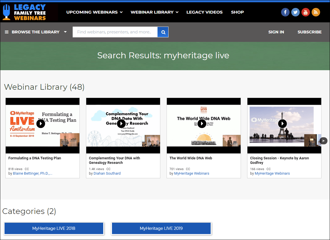
Task: Click the 701 views text
Action: point(176,169)
